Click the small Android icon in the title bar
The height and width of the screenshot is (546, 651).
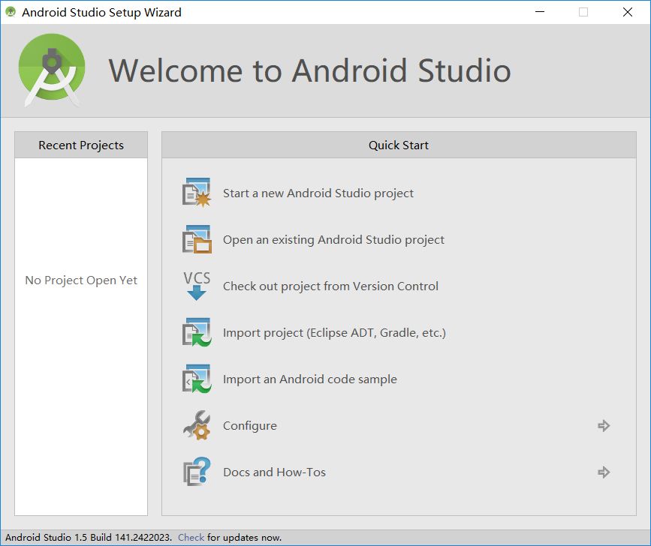(x=11, y=12)
